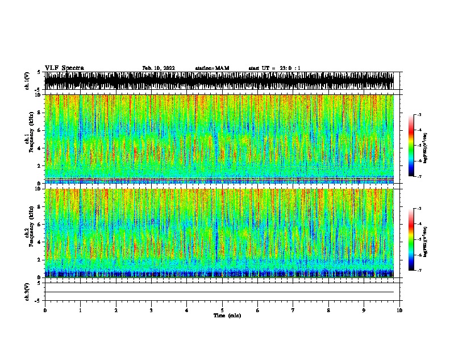Screen dimensions: 450x348
Task: Click the "2" kHz tick of the ch.1 spectrogram
Action: point(40,165)
